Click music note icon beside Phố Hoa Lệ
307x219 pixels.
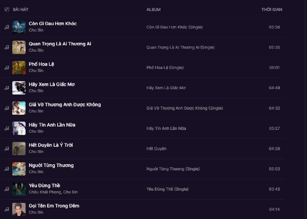point(7,67)
